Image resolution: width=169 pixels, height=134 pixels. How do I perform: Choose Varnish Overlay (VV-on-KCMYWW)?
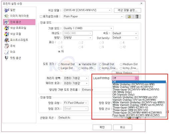pos(139,100)
